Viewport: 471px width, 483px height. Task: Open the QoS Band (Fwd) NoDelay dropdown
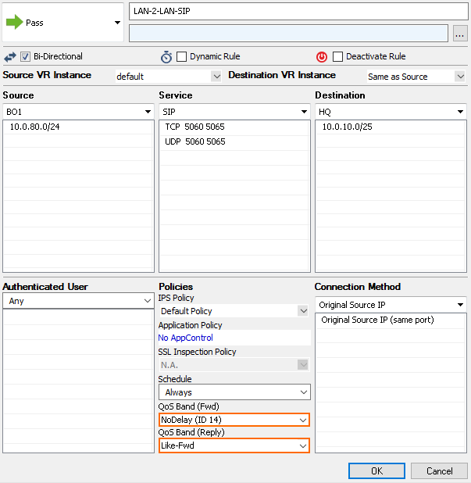(x=234, y=420)
